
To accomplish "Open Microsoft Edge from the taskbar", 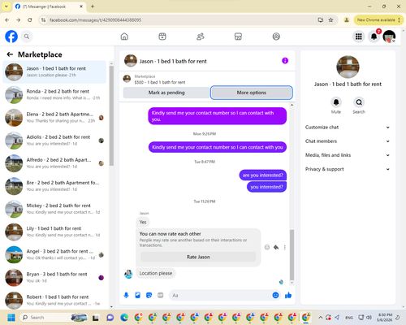I will point(124,318).
